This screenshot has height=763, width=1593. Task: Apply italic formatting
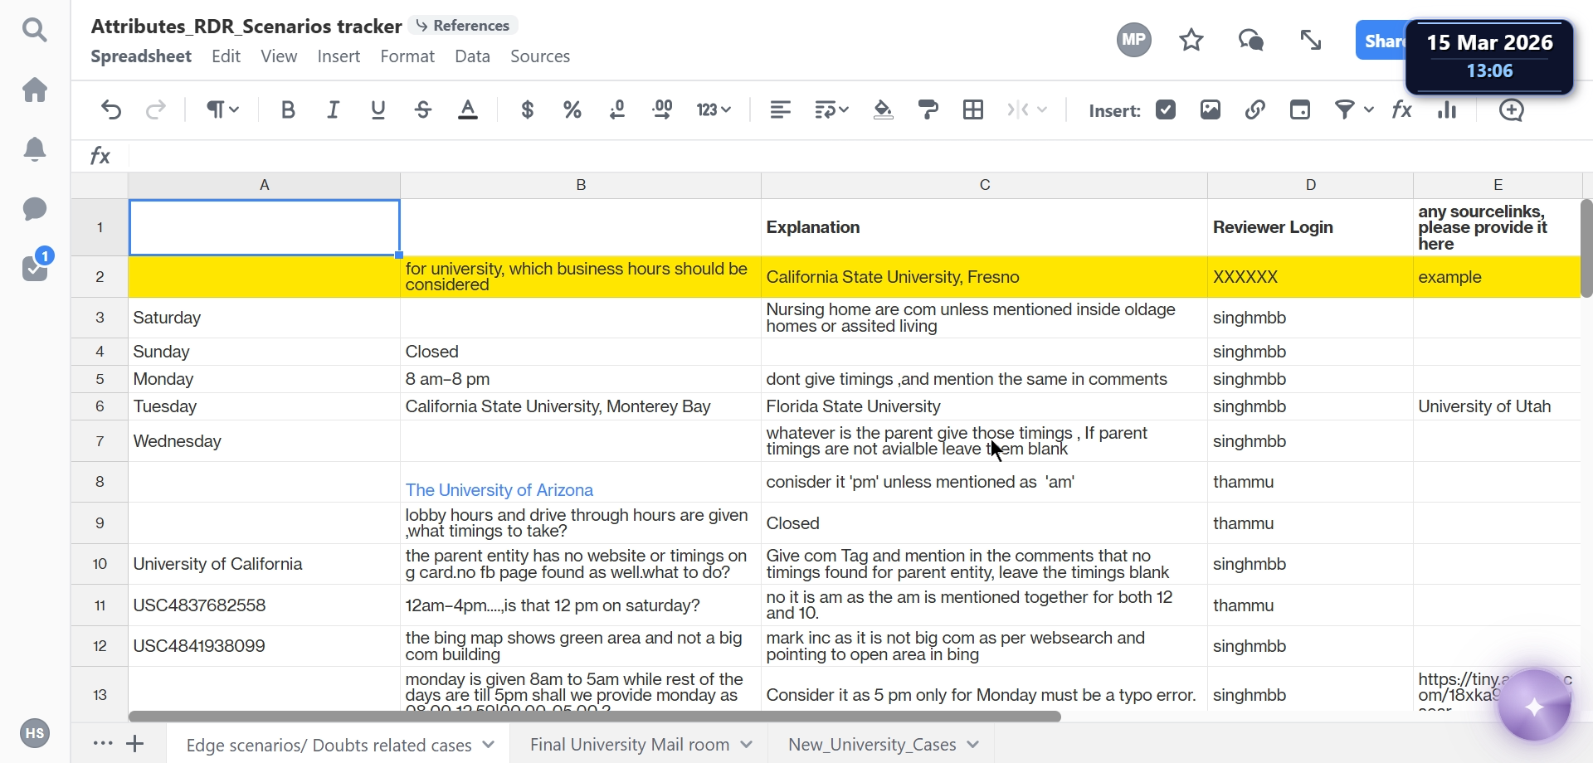point(333,109)
